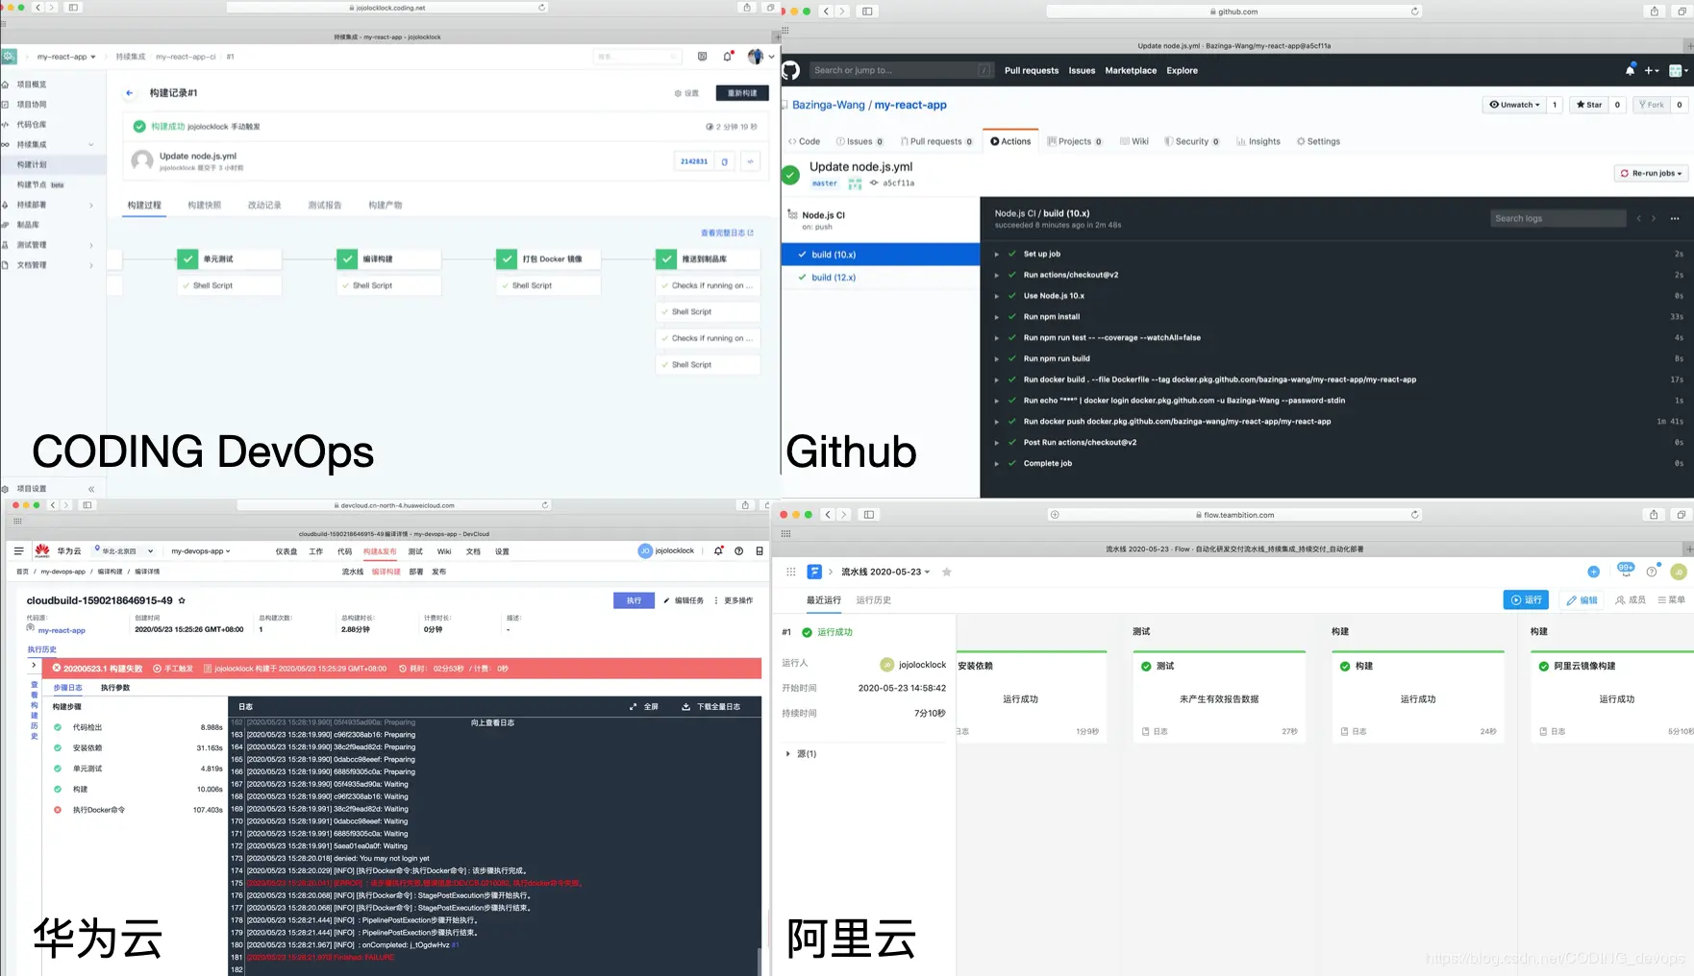Open the Insights tab of GitHub repo
Image resolution: width=1694 pixels, height=976 pixels.
pos(1258,141)
